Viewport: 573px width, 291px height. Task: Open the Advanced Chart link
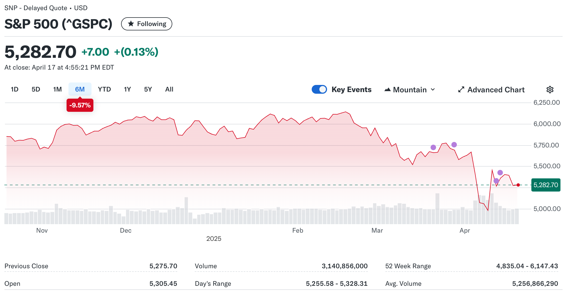(x=491, y=90)
